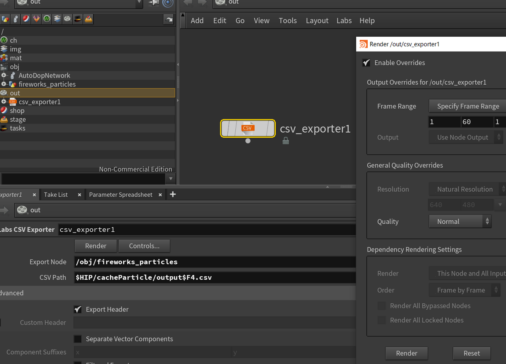Image resolution: width=506 pixels, height=364 pixels.
Task: Toggle the Enable Overrides checkbox
Action: [366, 63]
